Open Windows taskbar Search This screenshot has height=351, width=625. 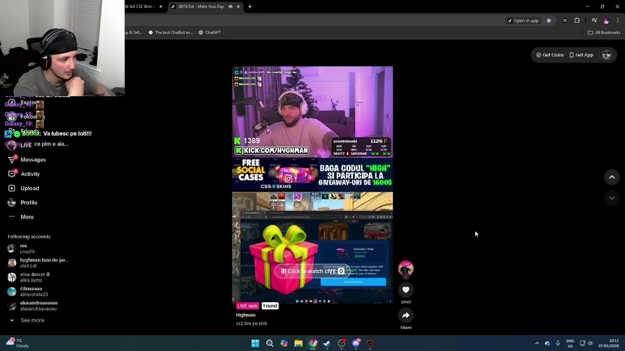pyautogui.click(x=270, y=343)
